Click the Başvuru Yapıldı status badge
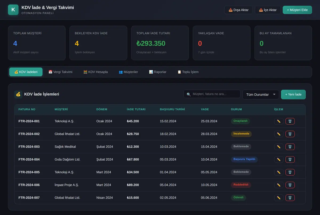 (x=244, y=159)
